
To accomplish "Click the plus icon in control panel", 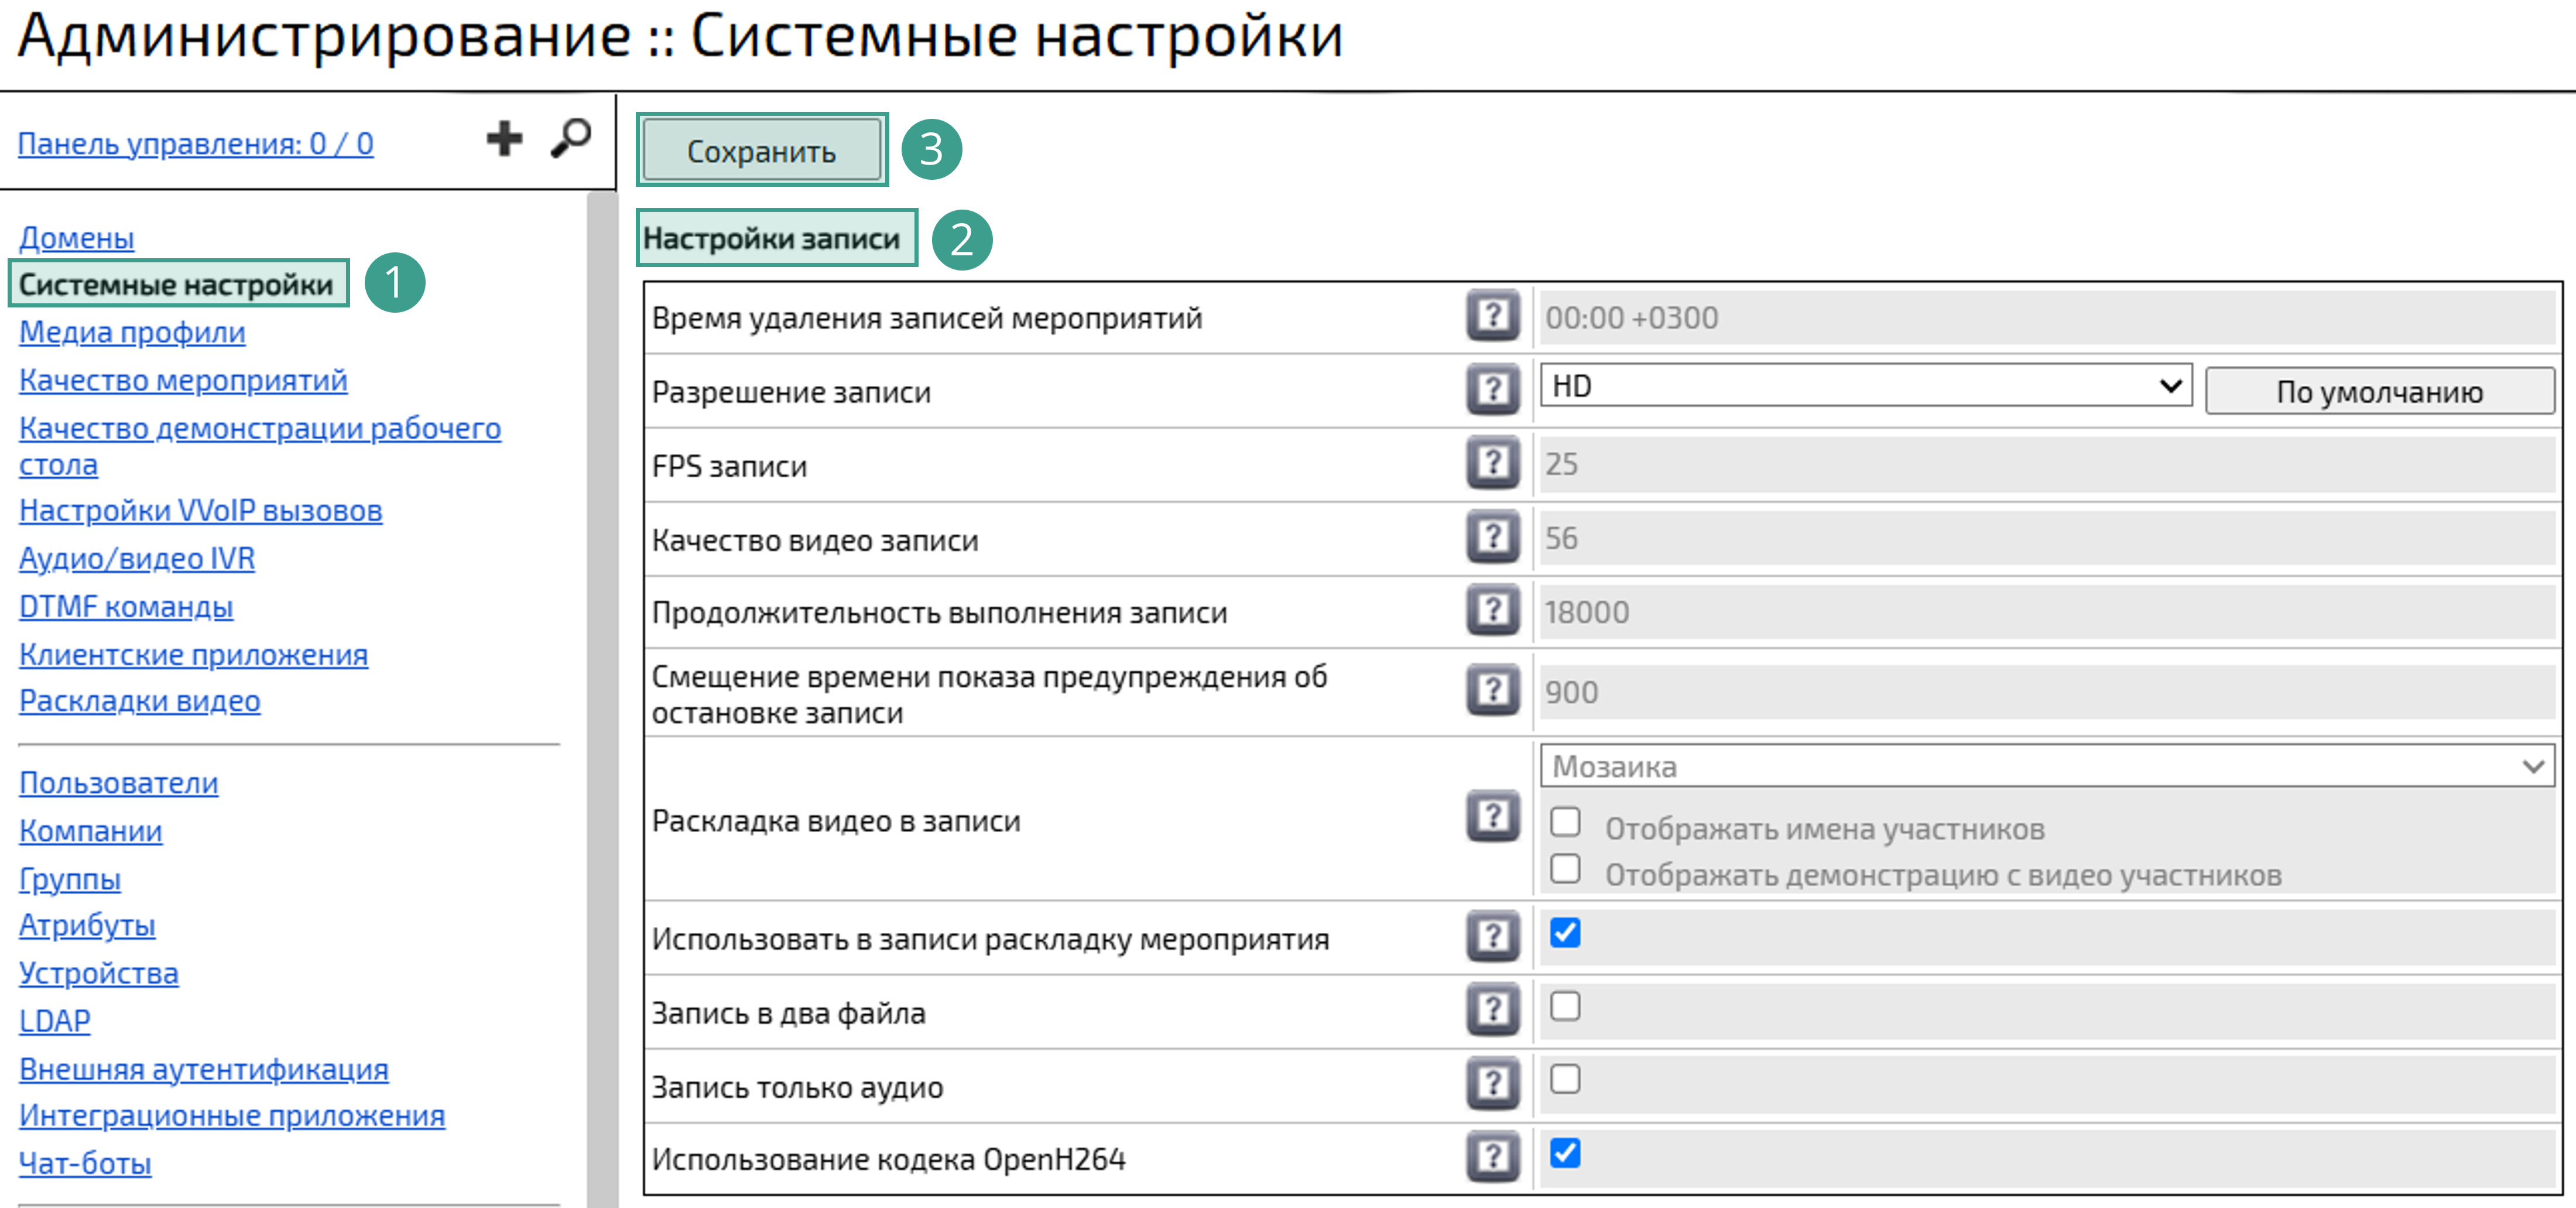I will (504, 139).
